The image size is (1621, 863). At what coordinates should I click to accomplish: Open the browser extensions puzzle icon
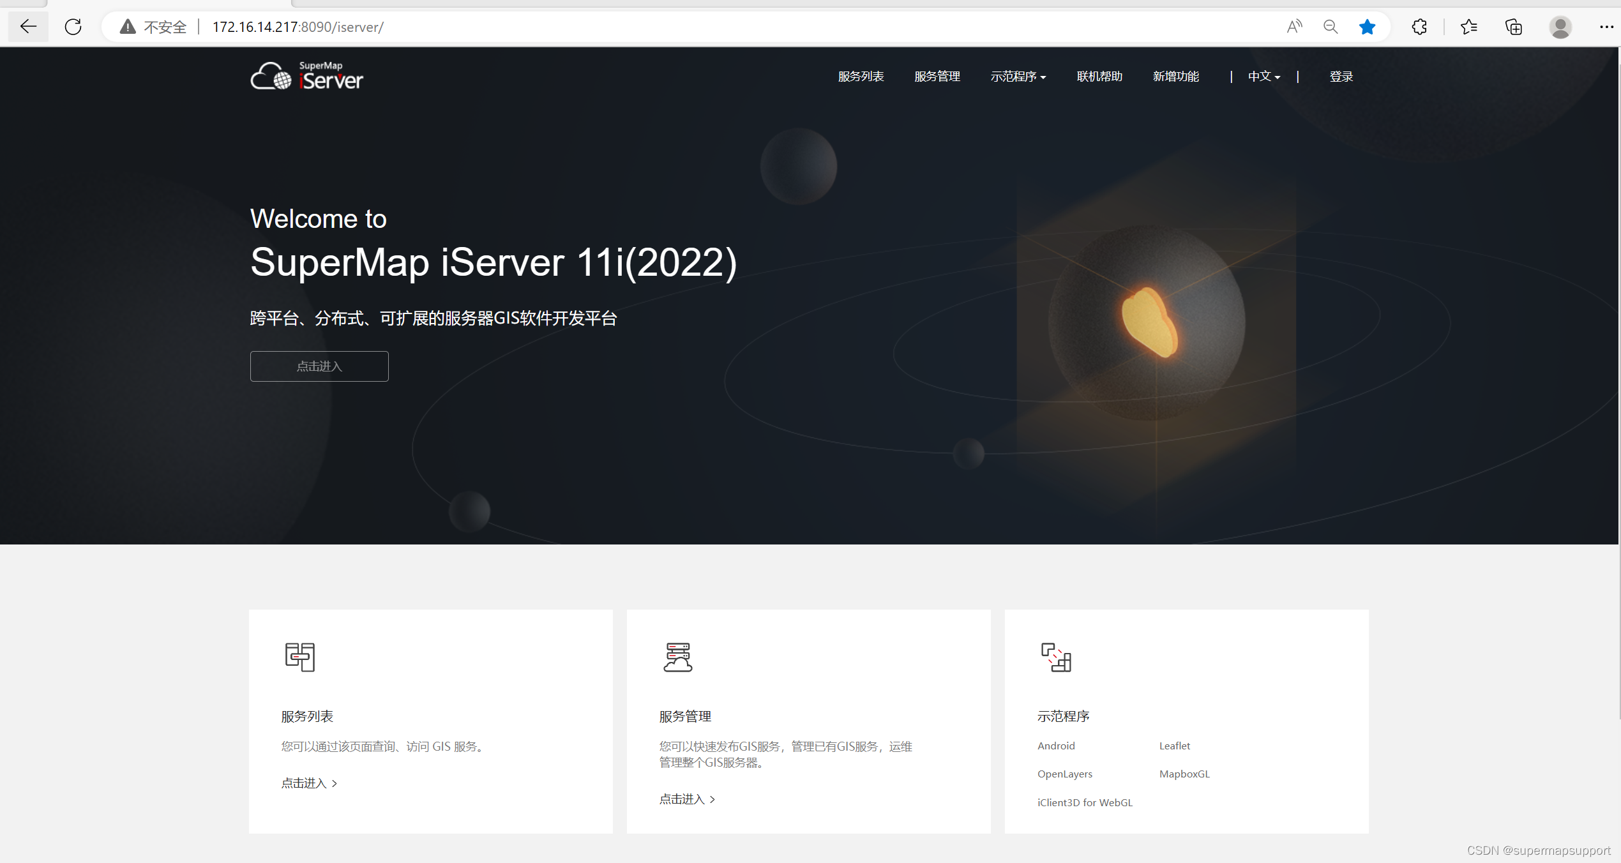point(1419,27)
